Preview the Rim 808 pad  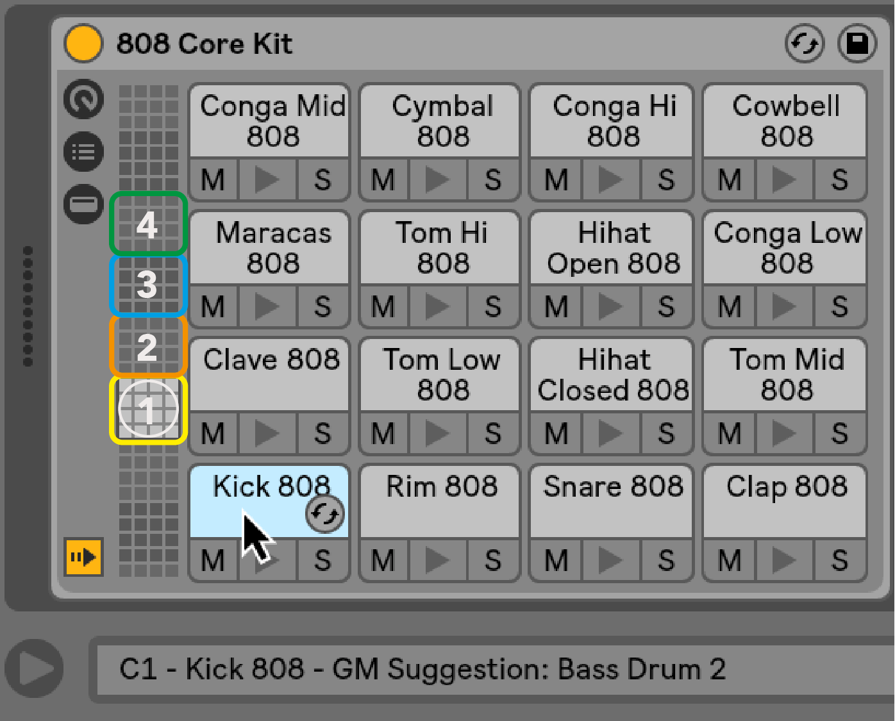pos(438,560)
